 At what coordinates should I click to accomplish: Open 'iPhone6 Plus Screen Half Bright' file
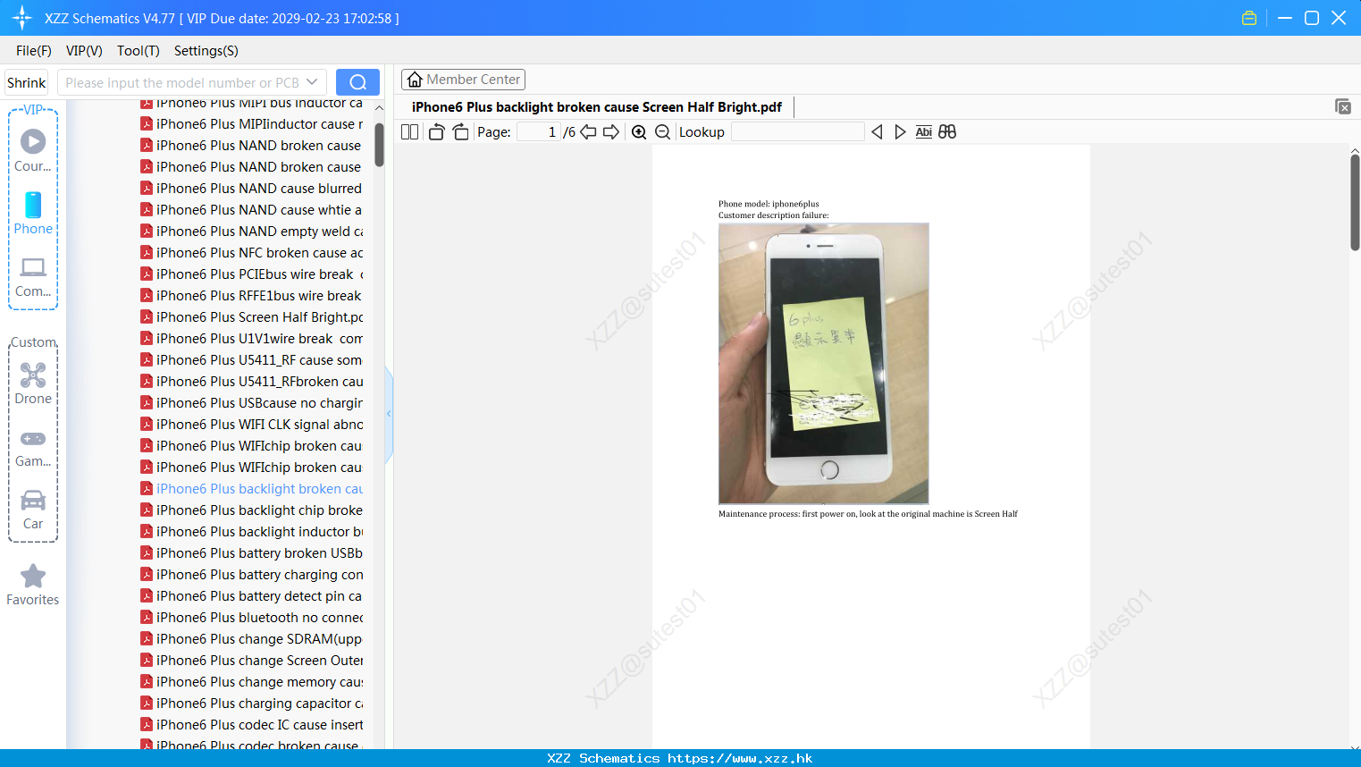coord(251,317)
